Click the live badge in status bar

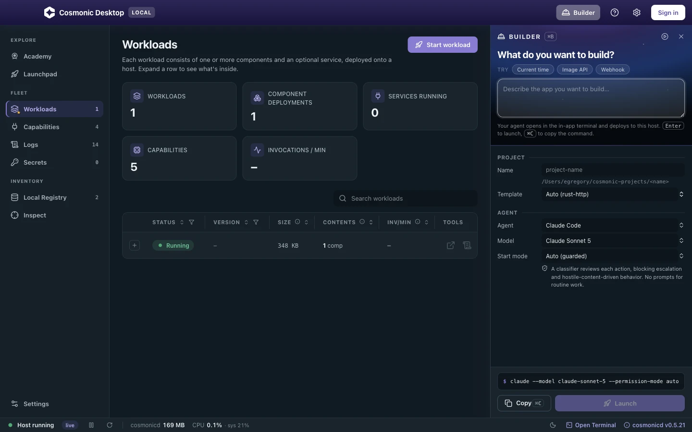pos(70,425)
